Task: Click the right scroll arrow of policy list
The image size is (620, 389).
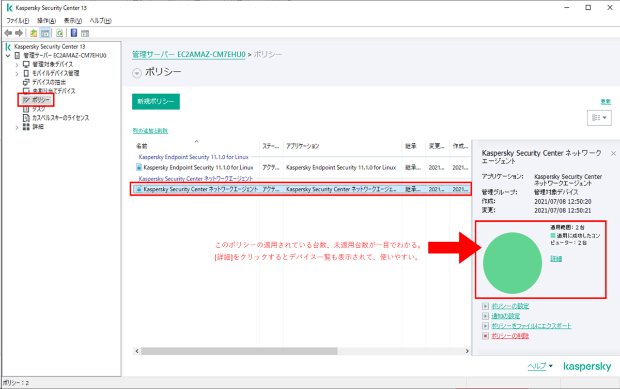Action: (467, 351)
